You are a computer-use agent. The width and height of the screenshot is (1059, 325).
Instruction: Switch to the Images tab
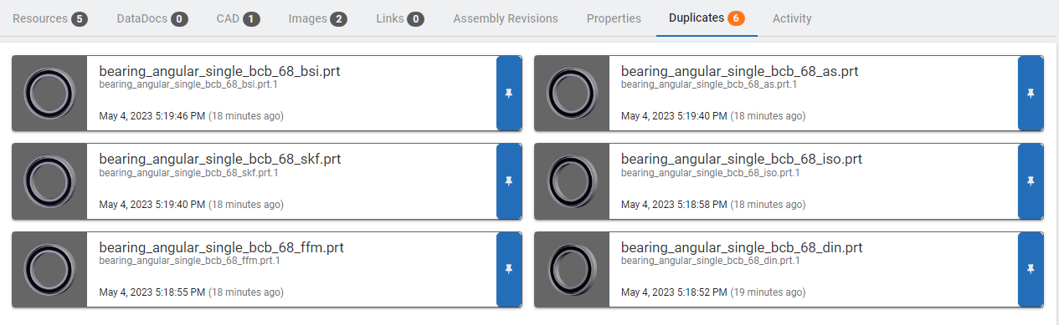318,18
